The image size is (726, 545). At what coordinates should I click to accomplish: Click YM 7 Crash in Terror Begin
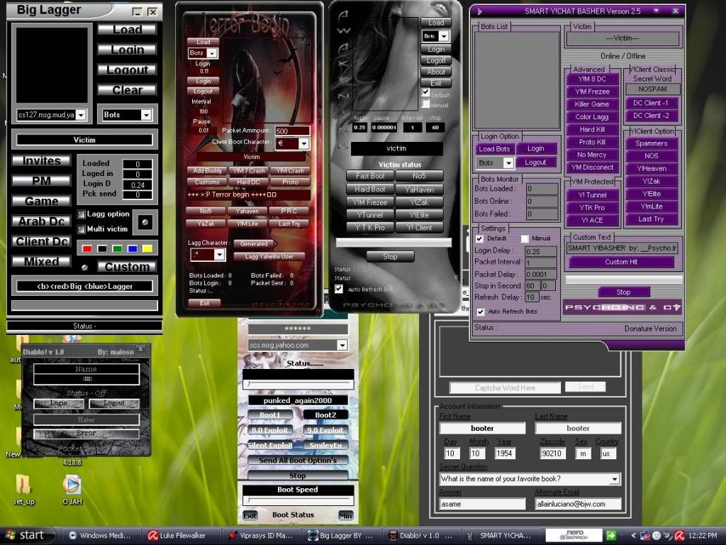coord(249,170)
